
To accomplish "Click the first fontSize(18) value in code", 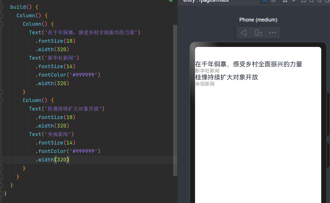I will pos(70,41).
